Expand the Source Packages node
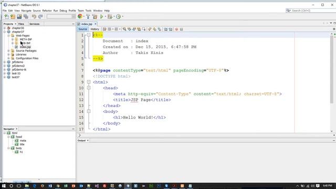 [x=8, y=51]
